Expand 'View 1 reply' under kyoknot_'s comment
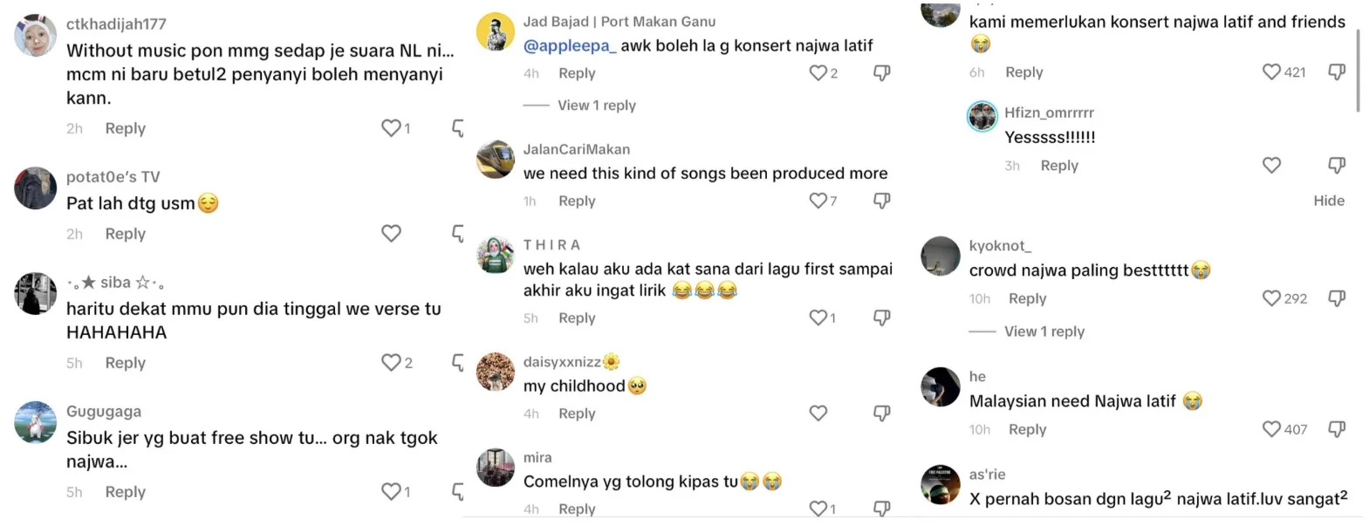Image resolution: width=1369 pixels, height=526 pixels. point(1044,331)
